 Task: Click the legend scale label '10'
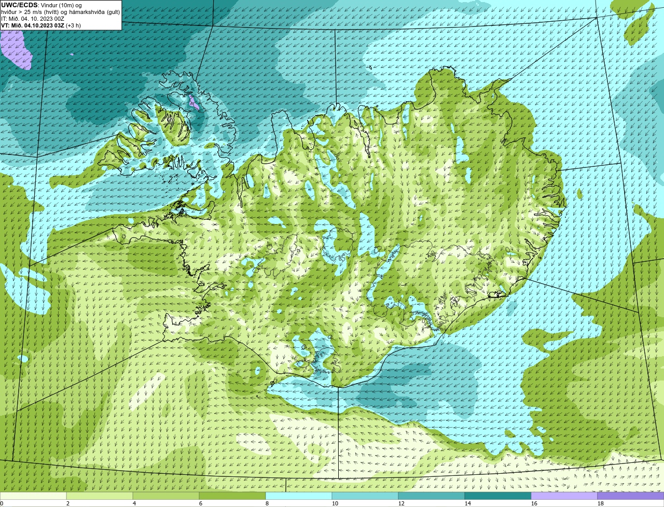[335, 503]
